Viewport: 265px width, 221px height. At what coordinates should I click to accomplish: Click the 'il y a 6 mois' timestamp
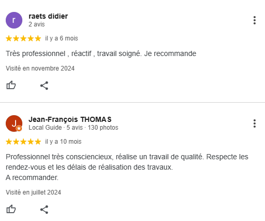62,38
